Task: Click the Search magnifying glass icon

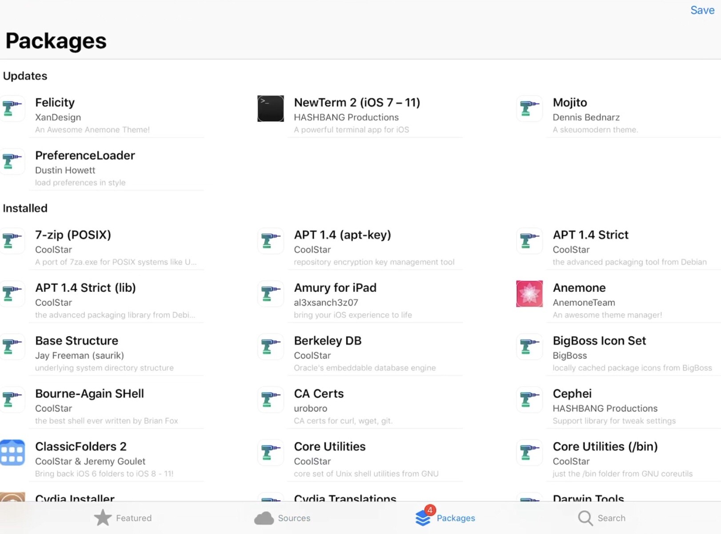Action: 585,518
